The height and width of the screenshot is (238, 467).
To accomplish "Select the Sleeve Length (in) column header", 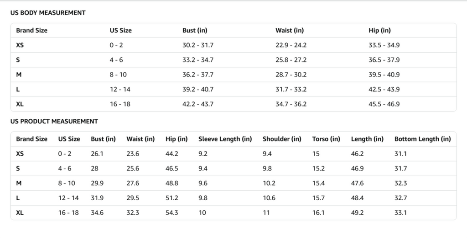I will click(x=225, y=139).
